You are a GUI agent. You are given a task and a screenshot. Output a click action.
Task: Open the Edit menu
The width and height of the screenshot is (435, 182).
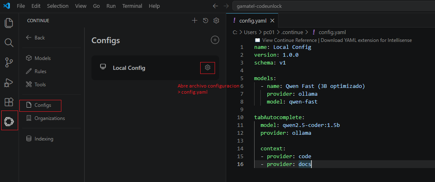pyautogui.click(x=36, y=6)
